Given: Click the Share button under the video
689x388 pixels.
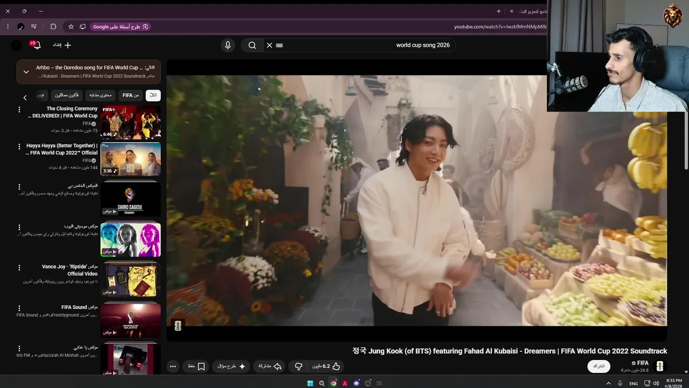Looking at the screenshot, I should [270, 366].
